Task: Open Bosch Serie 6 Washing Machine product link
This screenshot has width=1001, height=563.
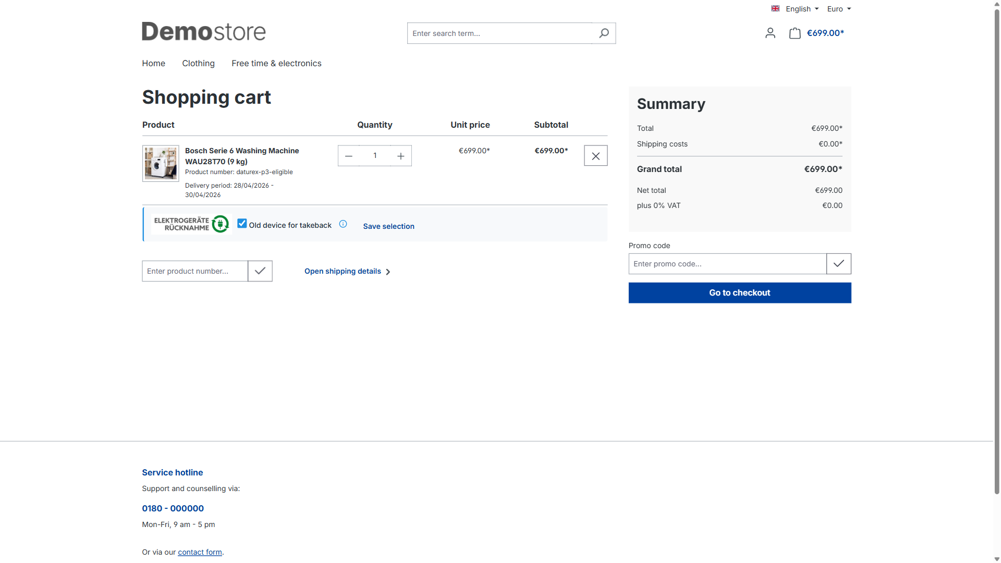Action: tap(242, 156)
